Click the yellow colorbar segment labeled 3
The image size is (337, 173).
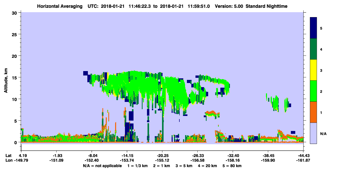click(313, 70)
